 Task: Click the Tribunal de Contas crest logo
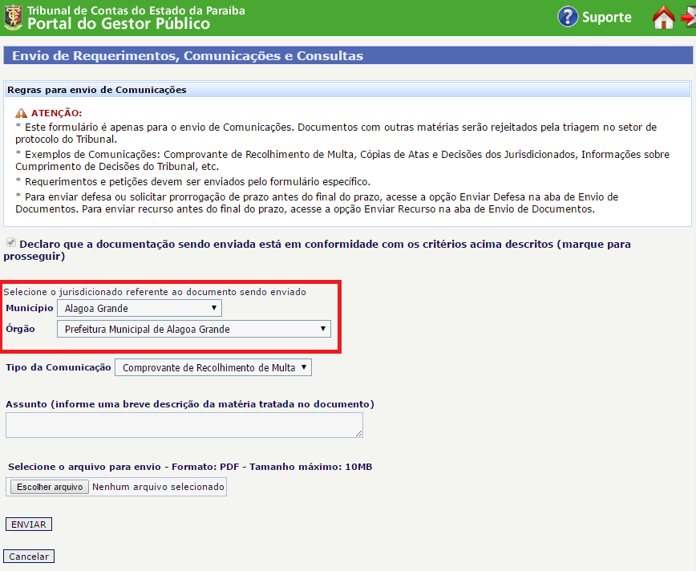coord(13,17)
